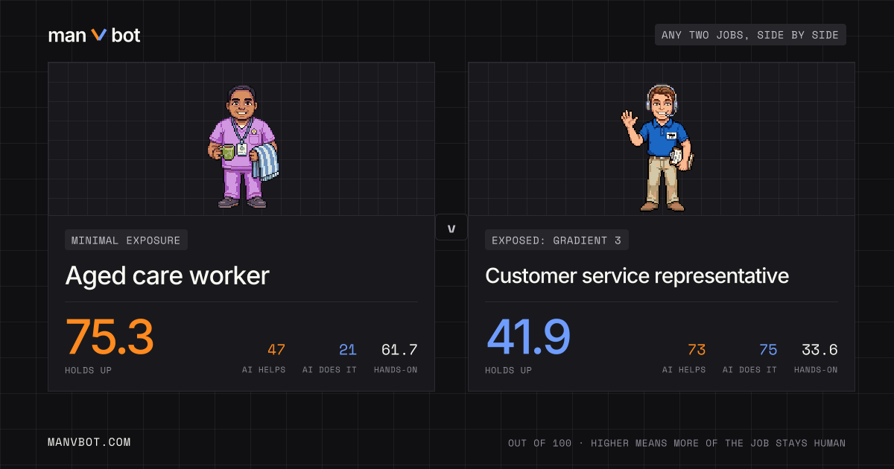894x469 pixels.
Task: Click the AI DOES IT value 21
Action: (348, 350)
